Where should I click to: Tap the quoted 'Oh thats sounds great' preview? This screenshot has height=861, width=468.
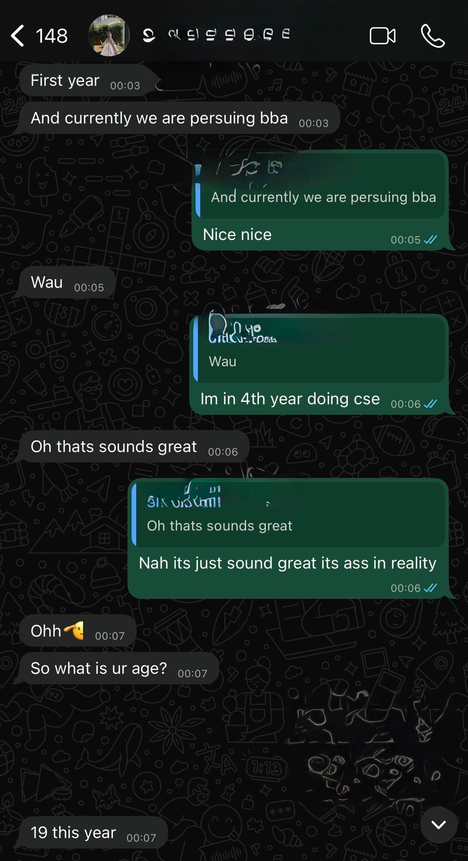[288, 513]
